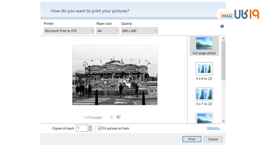Go to the previous page arrow
The image size is (262, 145).
coord(111,117)
